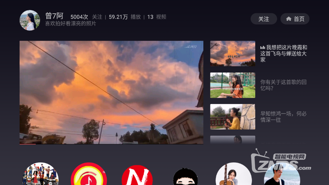329x185 pixels.
Task: Open sunset clouds video thumbnail
Action: click(x=233, y=53)
